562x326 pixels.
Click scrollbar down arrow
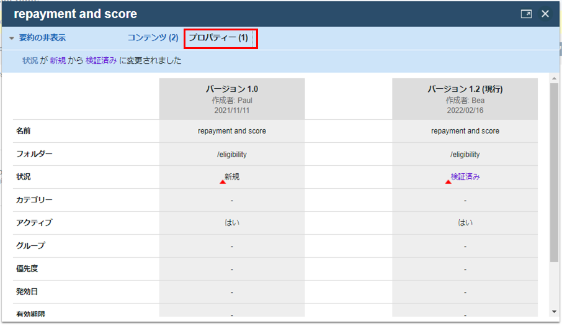(x=555, y=312)
